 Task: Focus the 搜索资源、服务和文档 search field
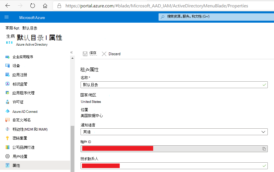point(216,17)
